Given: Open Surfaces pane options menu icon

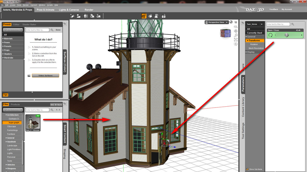Looking at the screenshot, I should tap(65, 24).
